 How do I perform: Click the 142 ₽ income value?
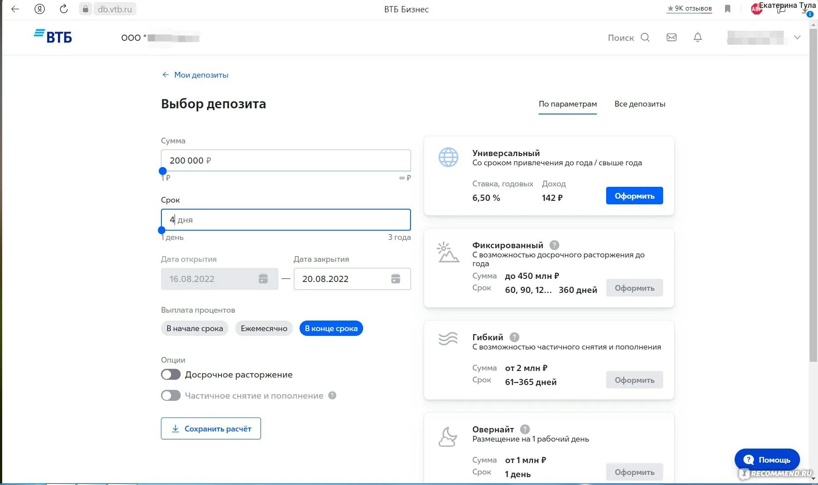(x=552, y=198)
